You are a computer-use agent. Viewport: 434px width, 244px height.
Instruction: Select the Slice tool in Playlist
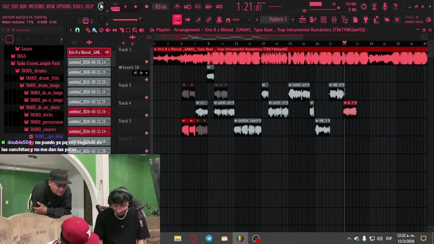tap(121, 30)
